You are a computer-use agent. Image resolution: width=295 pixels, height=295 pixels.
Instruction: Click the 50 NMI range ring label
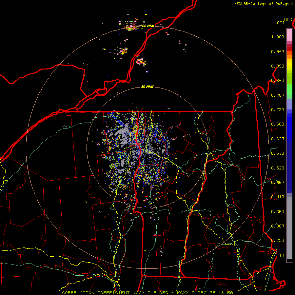point(147,87)
